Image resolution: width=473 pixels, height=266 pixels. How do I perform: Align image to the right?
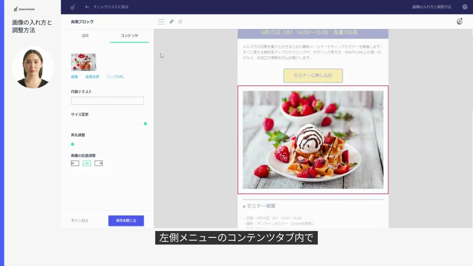pos(99,163)
